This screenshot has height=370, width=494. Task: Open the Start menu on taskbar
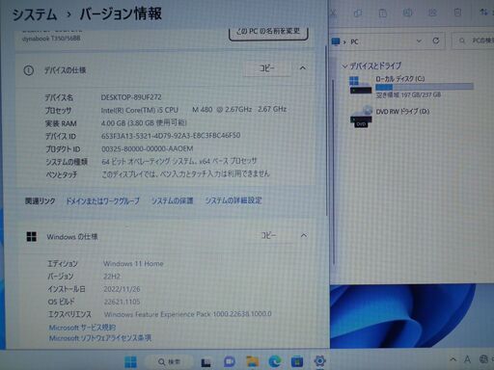130,362
